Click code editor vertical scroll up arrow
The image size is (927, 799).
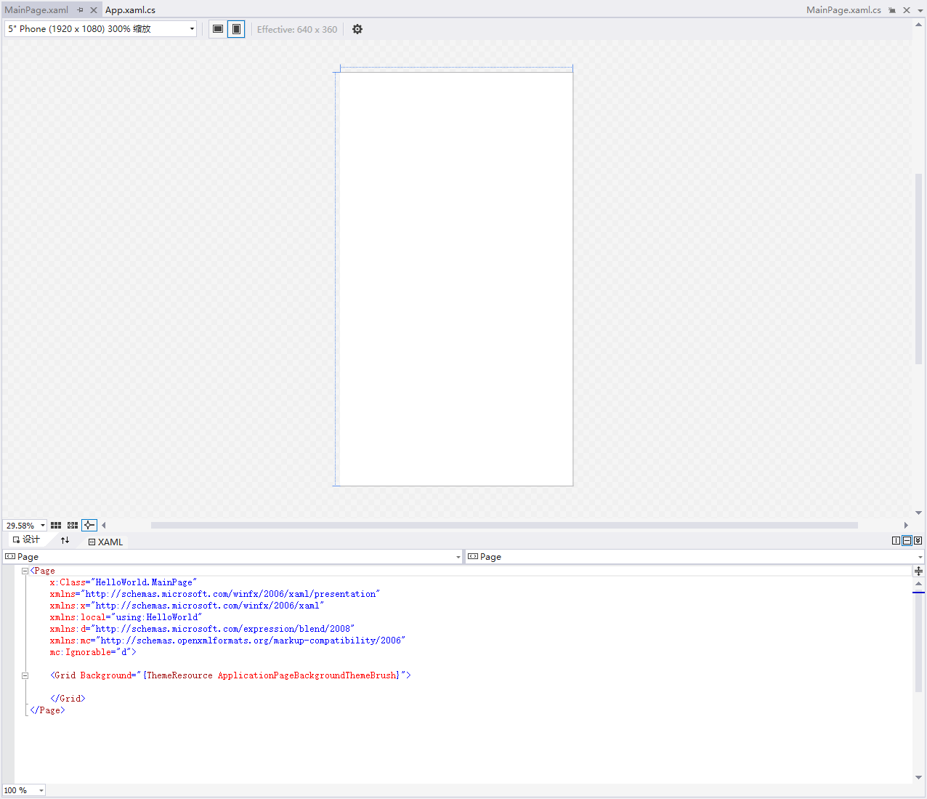pyautogui.click(x=919, y=584)
